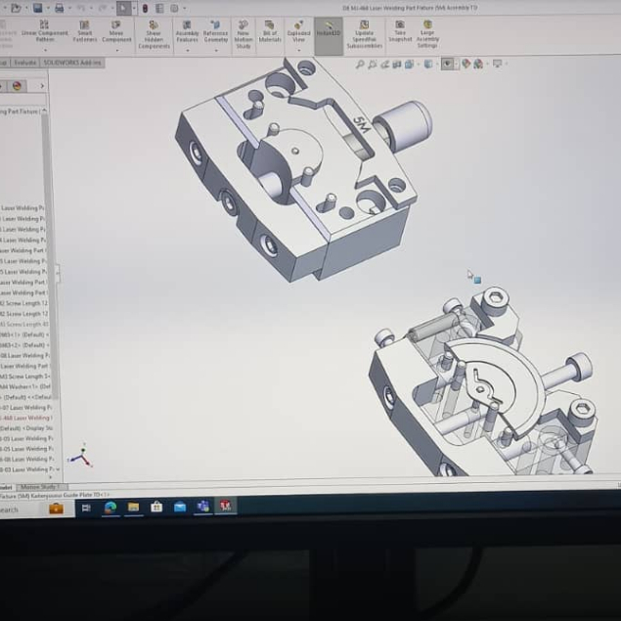Expand Reference Geometry dropdown
Viewport: 621px width, 621px height.
click(x=215, y=49)
